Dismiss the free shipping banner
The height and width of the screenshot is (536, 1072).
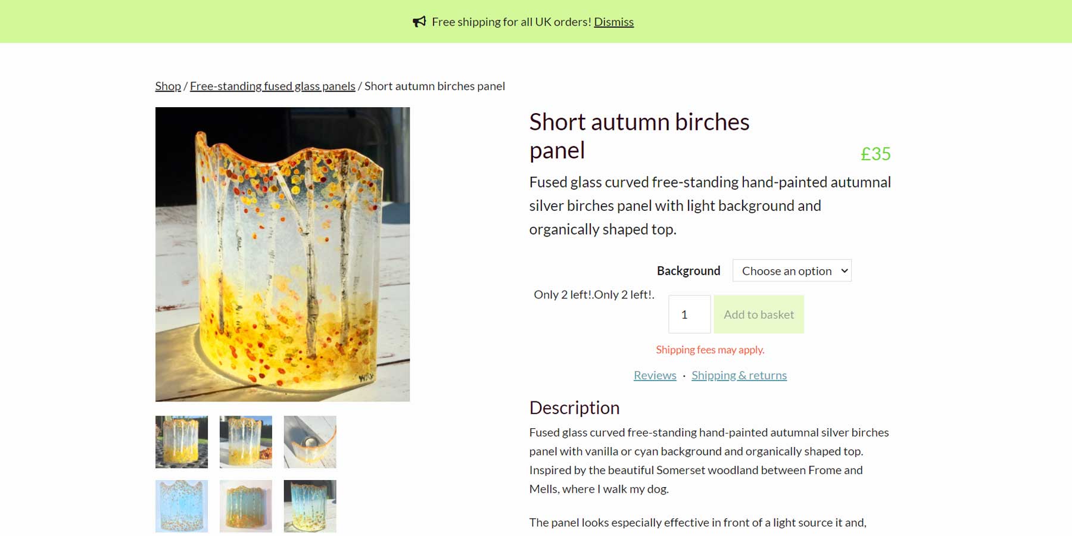pyautogui.click(x=613, y=21)
